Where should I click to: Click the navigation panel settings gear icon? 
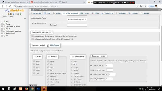point(18,14)
